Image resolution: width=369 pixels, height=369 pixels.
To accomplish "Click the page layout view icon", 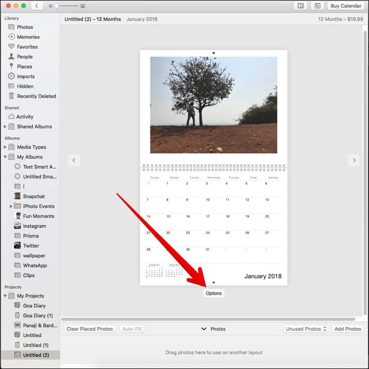I will (x=300, y=6).
